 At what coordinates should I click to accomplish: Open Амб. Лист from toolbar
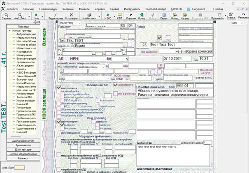[20, 16]
